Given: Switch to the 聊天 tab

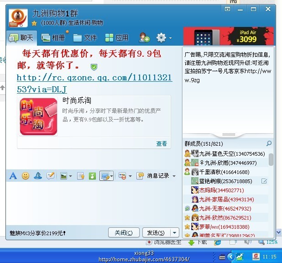Looking at the screenshot, I should (21, 38).
